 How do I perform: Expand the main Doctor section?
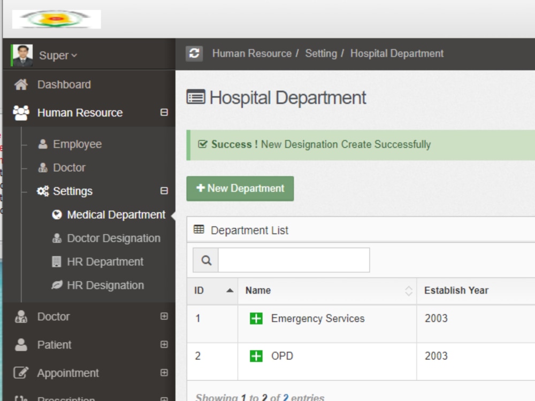click(x=164, y=316)
